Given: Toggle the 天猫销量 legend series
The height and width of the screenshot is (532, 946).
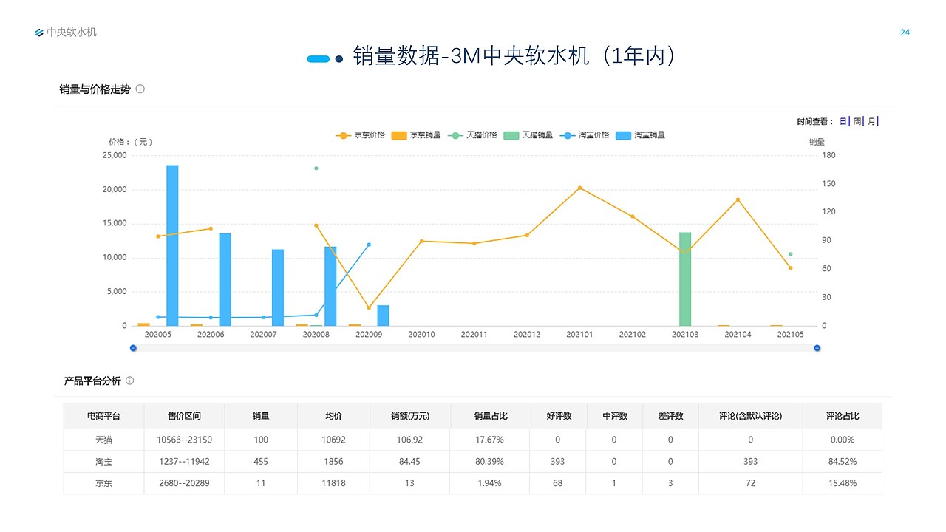Looking at the screenshot, I should coord(528,135).
